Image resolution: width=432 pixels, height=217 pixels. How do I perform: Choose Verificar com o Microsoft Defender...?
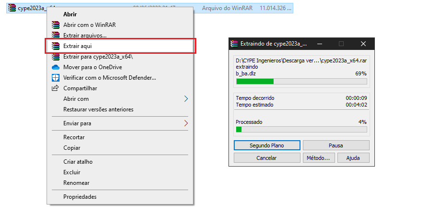coord(109,78)
